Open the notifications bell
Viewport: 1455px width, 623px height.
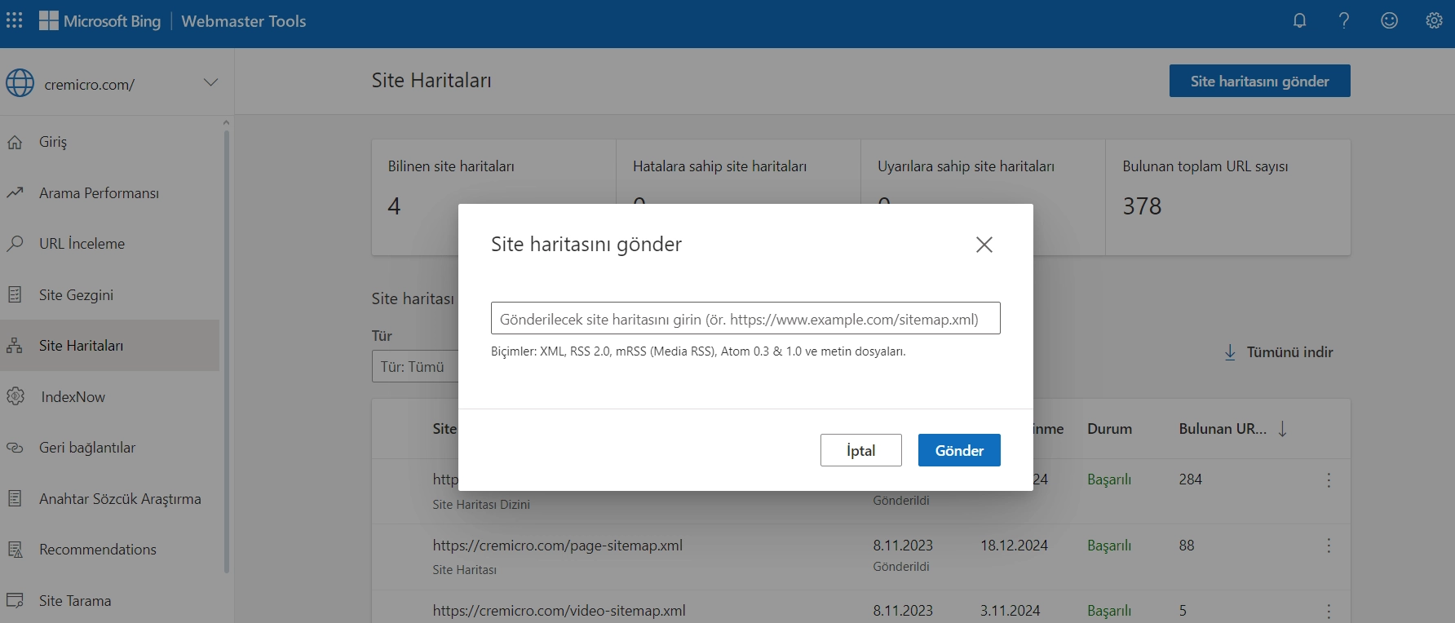point(1300,20)
